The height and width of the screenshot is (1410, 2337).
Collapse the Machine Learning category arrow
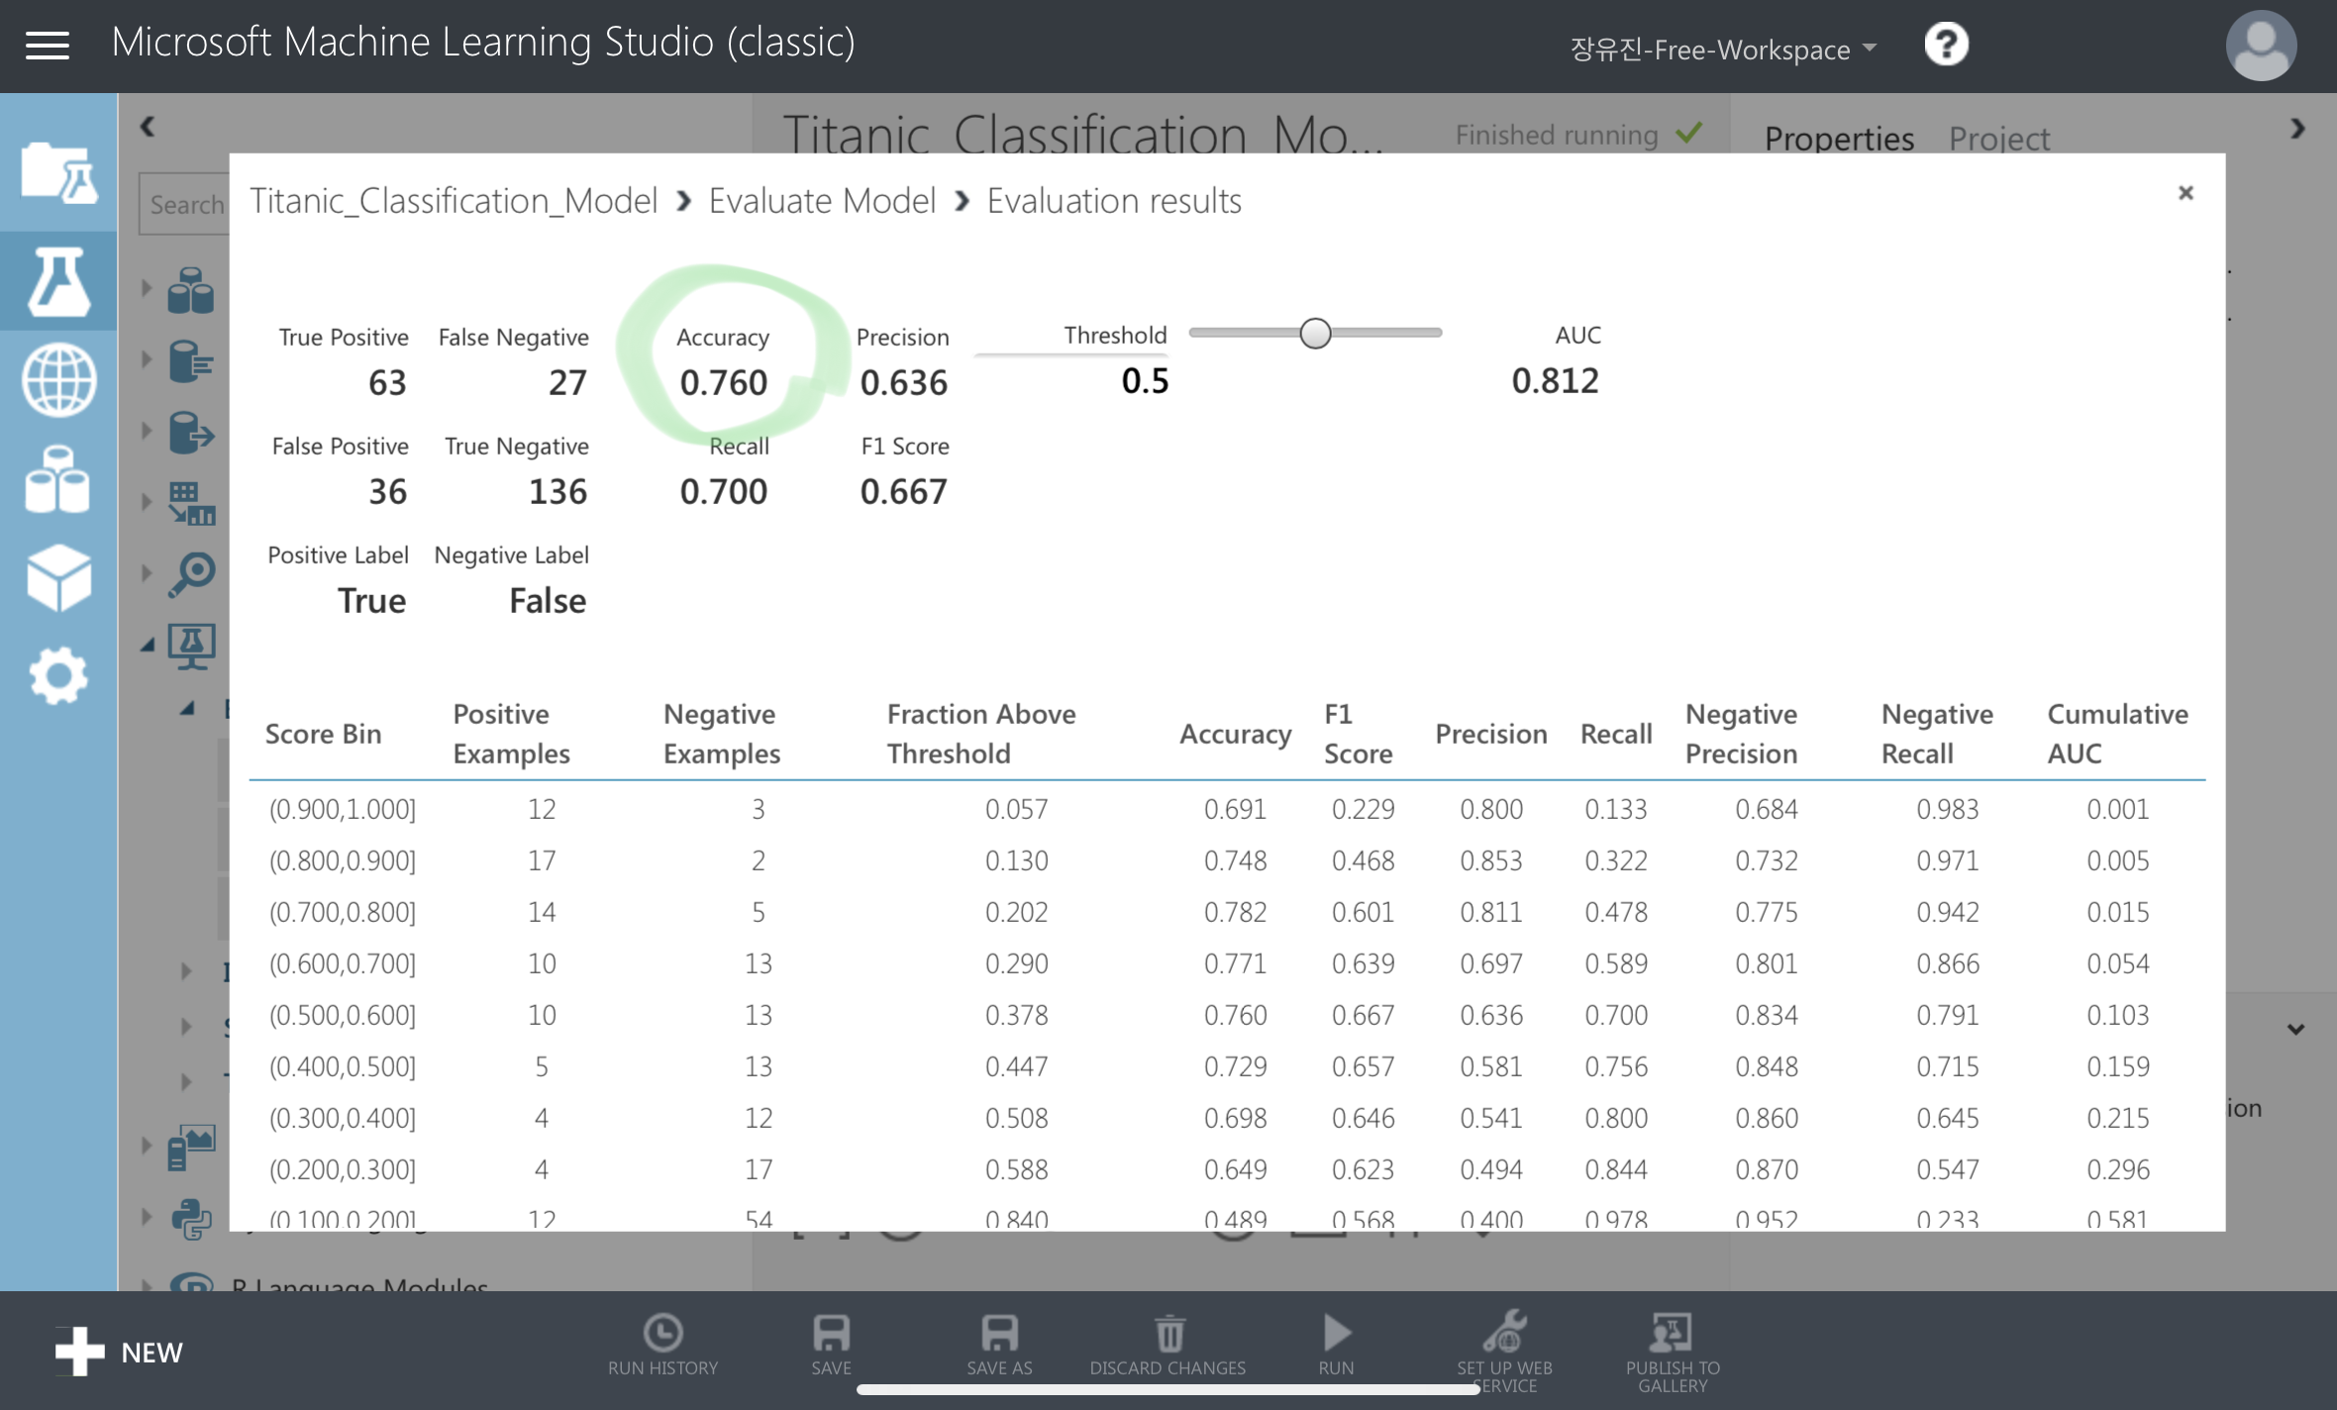(x=148, y=645)
